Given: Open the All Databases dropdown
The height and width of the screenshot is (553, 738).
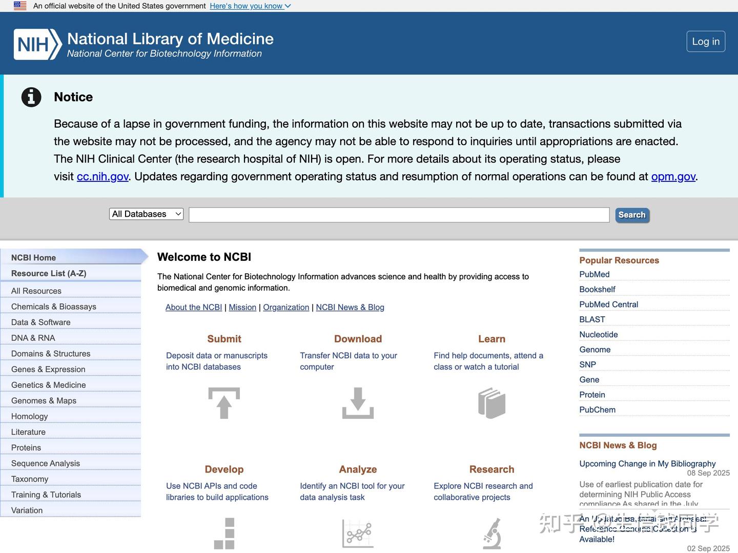Looking at the screenshot, I should click(x=146, y=214).
